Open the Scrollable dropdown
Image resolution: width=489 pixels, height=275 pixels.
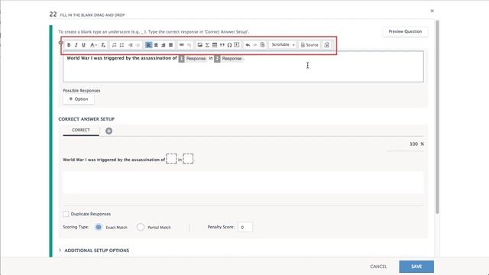283,45
